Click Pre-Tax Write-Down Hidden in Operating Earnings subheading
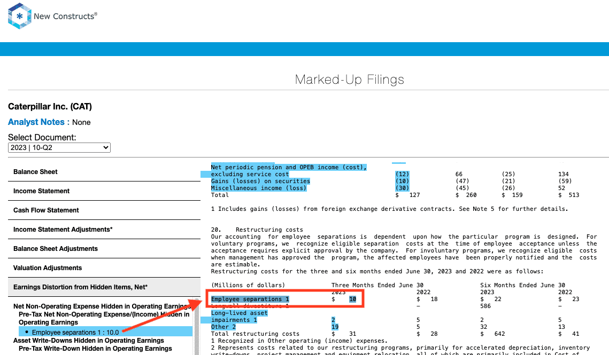Viewport: 609px width, 355px height. click(95, 349)
